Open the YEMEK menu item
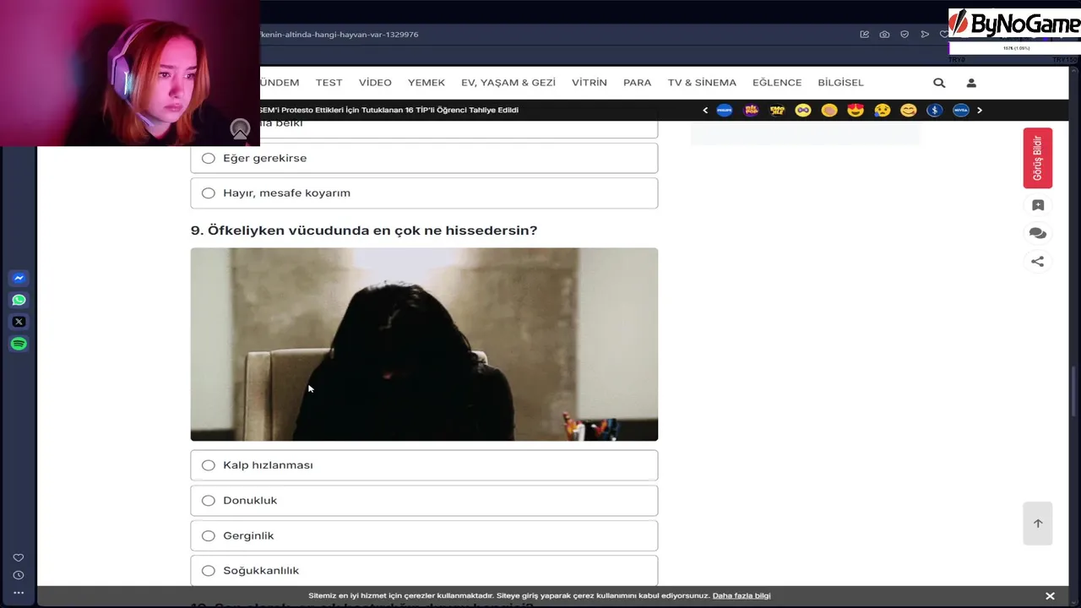 click(426, 83)
